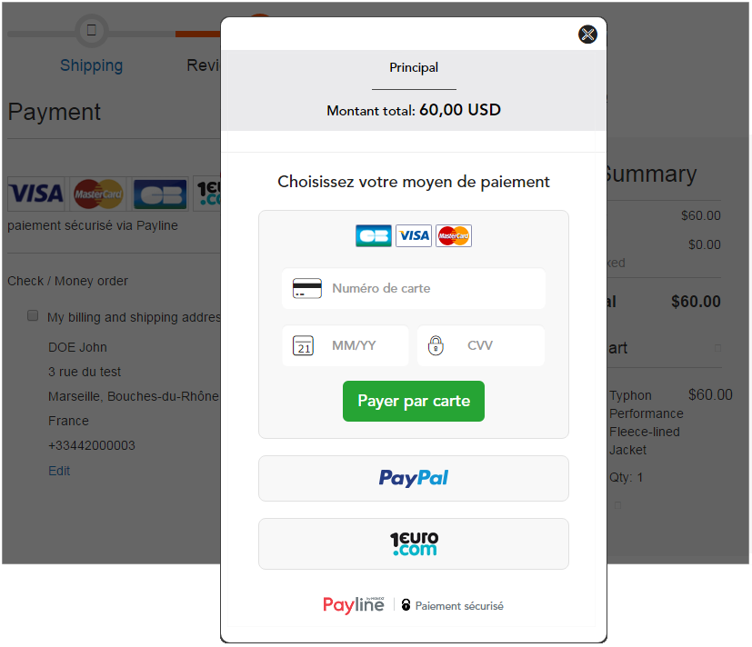This screenshot has height=647, width=752.
Task: Click the padlock icon next to CVV
Action: coord(436,345)
